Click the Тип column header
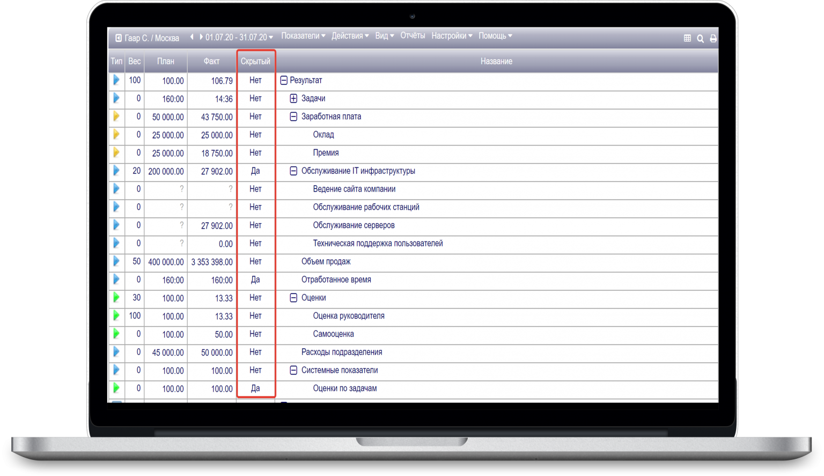 click(116, 61)
